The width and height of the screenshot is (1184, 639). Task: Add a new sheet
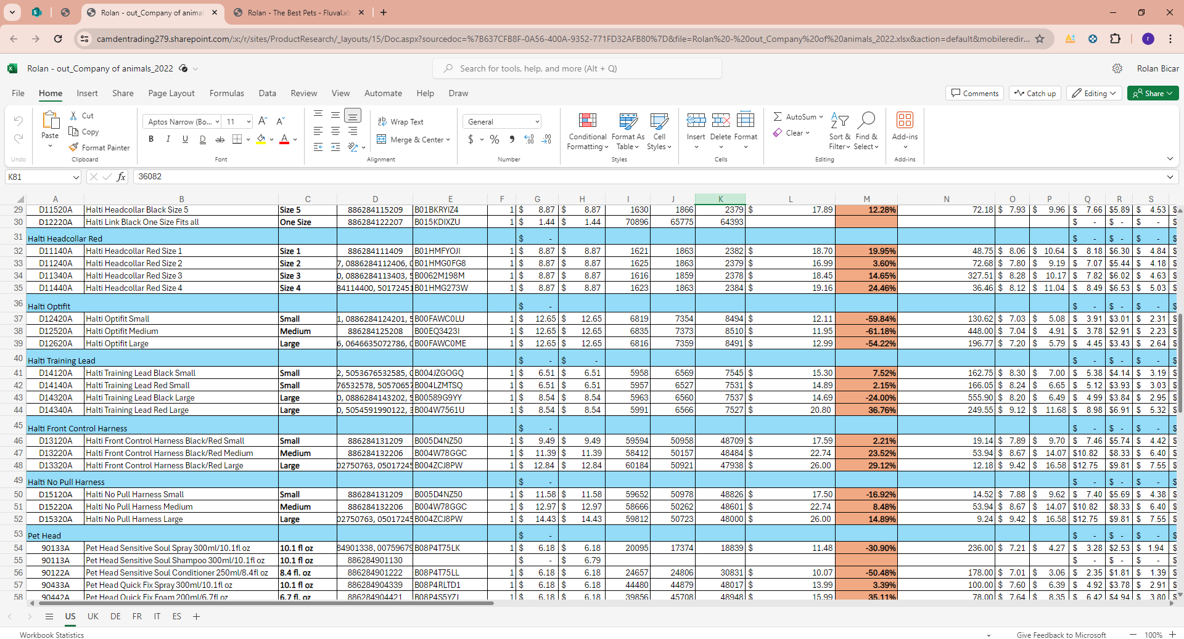coord(196,616)
